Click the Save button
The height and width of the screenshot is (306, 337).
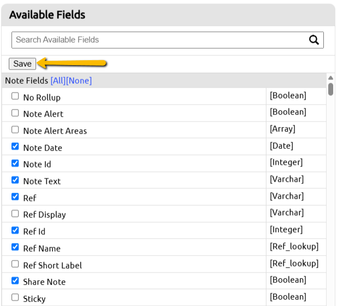click(x=22, y=64)
